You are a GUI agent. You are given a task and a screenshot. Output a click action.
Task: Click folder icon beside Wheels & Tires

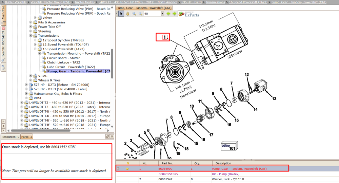35,80
